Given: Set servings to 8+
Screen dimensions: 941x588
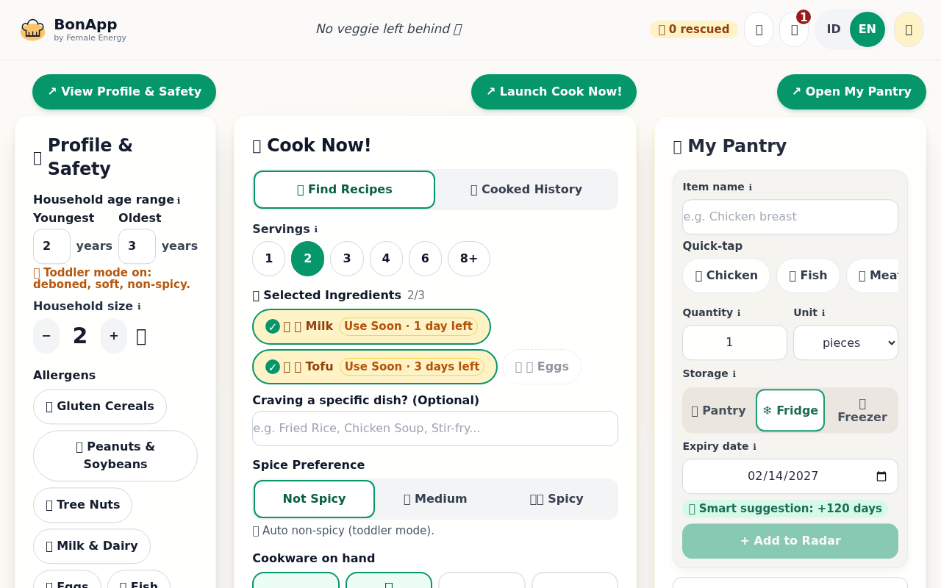Looking at the screenshot, I should click(x=469, y=259).
